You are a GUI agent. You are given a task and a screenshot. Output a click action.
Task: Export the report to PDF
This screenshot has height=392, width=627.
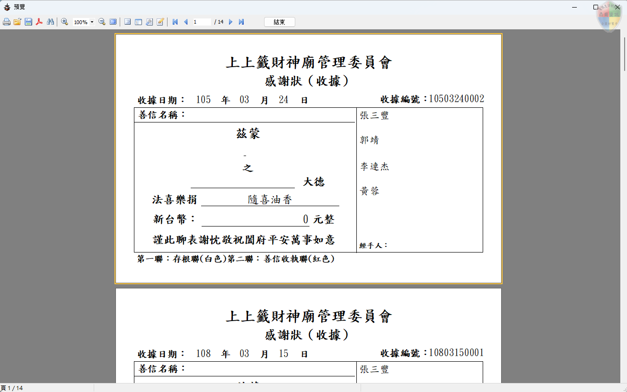point(40,22)
